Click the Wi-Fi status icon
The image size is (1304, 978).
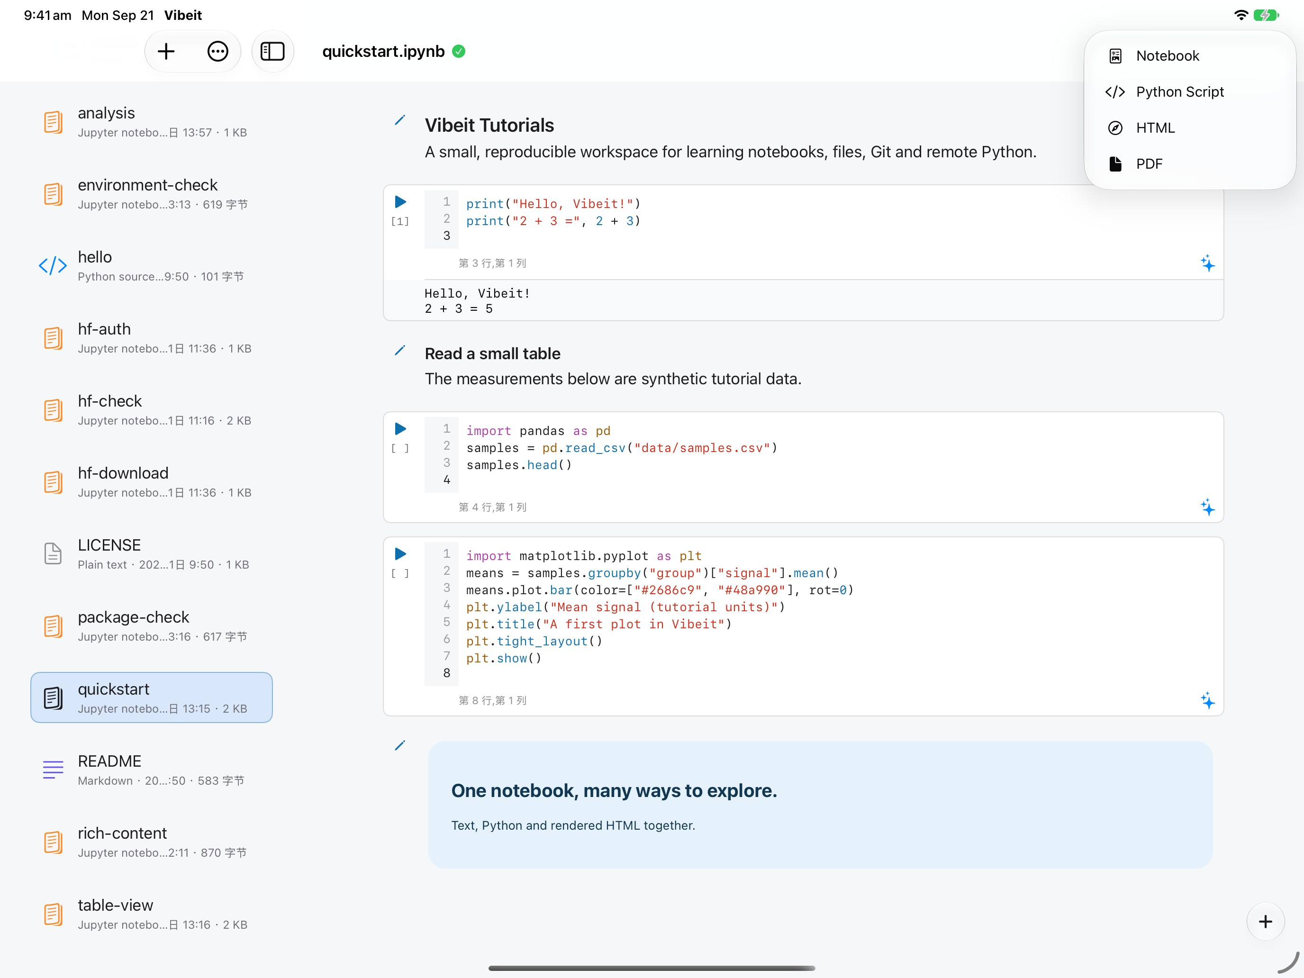tap(1241, 15)
